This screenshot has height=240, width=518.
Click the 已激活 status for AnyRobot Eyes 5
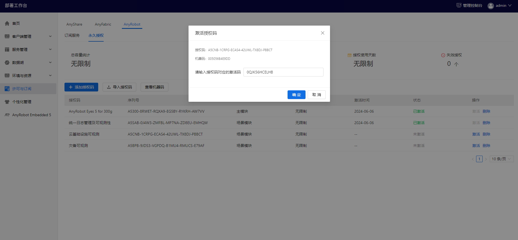click(419, 111)
